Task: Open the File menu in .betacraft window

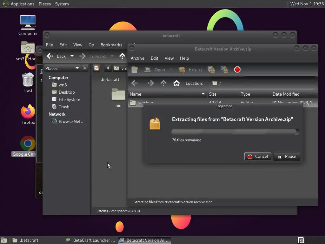Action: click(x=49, y=45)
